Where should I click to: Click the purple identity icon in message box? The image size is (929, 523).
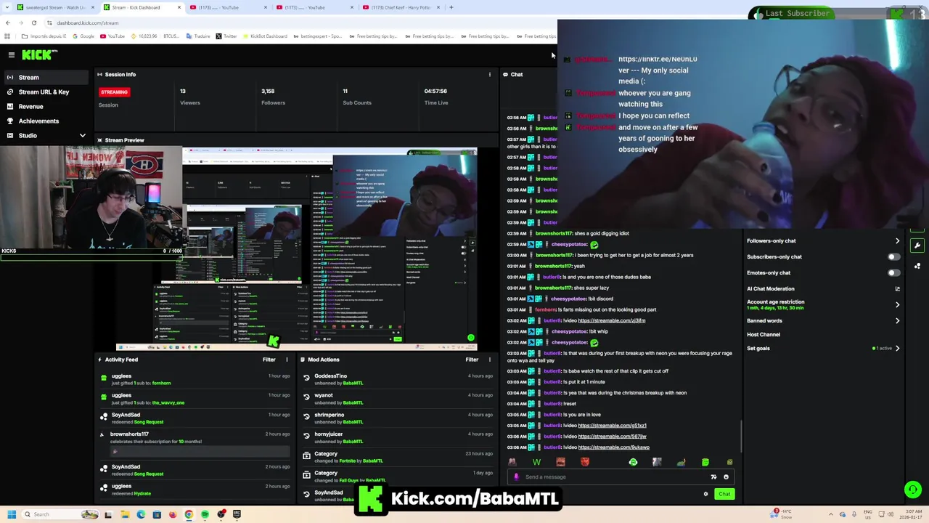coord(516,477)
